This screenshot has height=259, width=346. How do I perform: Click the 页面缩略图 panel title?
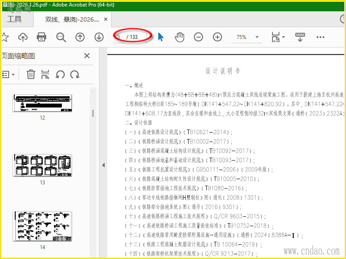click(19, 56)
